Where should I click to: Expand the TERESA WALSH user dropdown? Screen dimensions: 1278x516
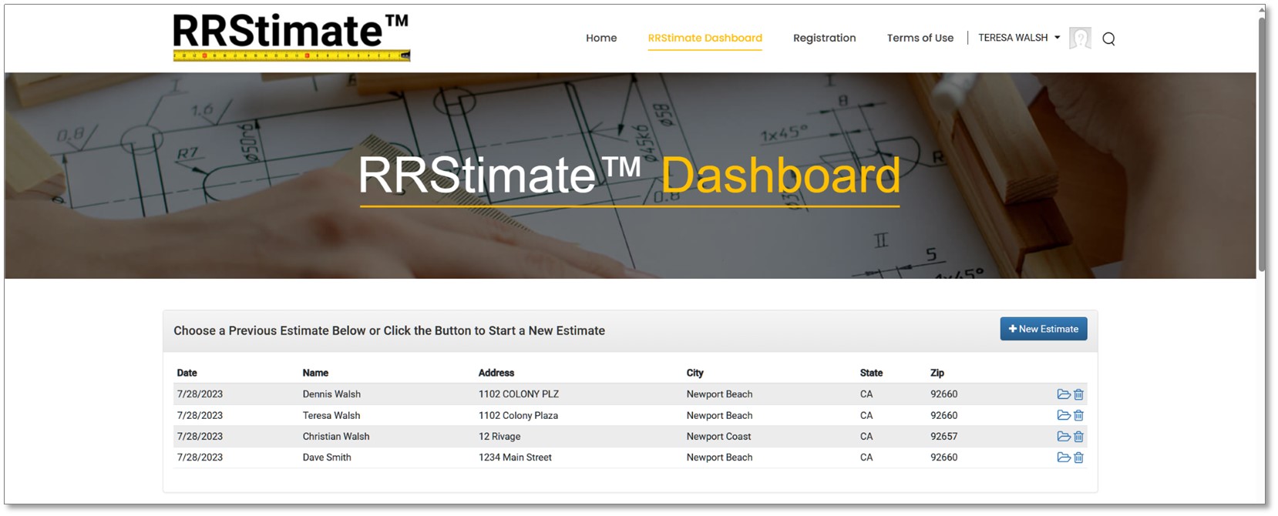pyautogui.click(x=1019, y=38)
